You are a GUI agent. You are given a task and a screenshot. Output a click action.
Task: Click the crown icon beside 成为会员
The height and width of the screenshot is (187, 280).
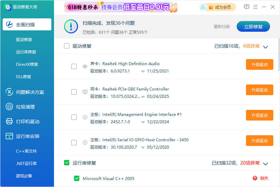211,7
